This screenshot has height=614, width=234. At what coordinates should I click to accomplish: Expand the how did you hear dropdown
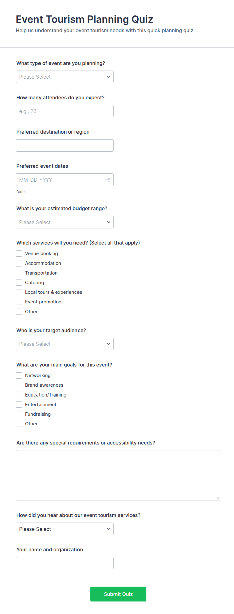coord(65,529)
